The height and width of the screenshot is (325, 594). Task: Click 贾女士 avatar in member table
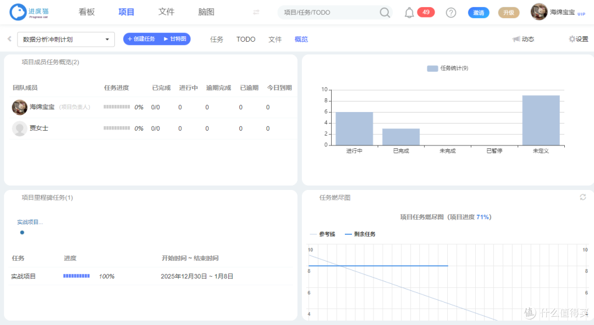pos(19,128)
